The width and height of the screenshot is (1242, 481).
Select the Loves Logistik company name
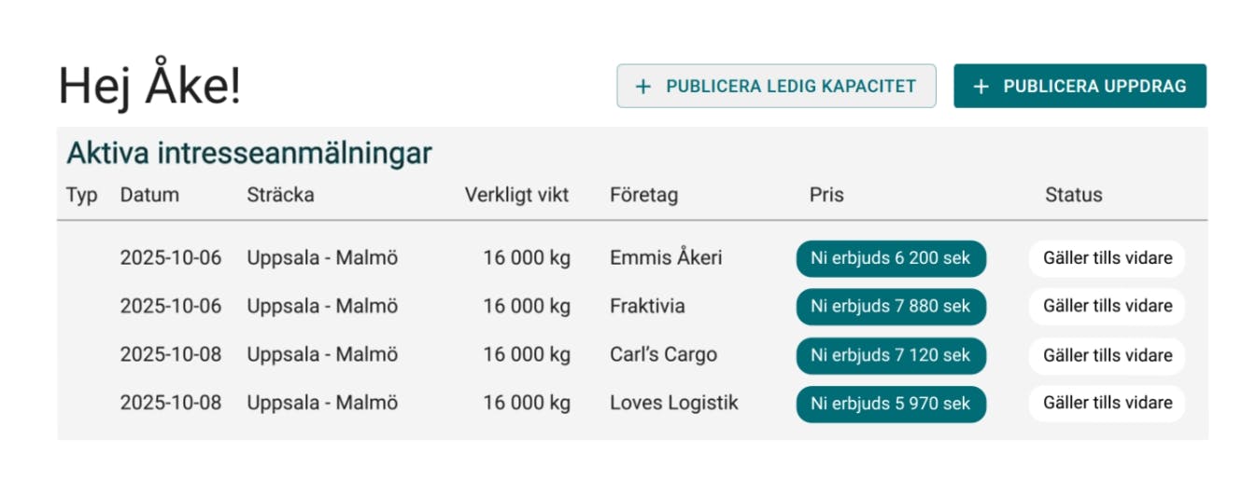pyautogui.click(x=673, y=404)
